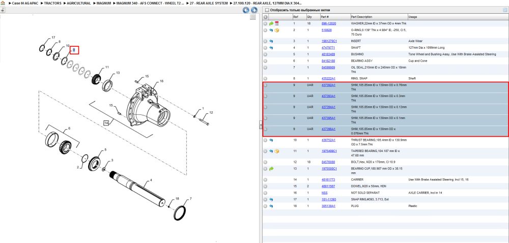Add OIL SEAL row using its plus circle
Viewport: 509px width, 243px height.
tap(266, 68)
